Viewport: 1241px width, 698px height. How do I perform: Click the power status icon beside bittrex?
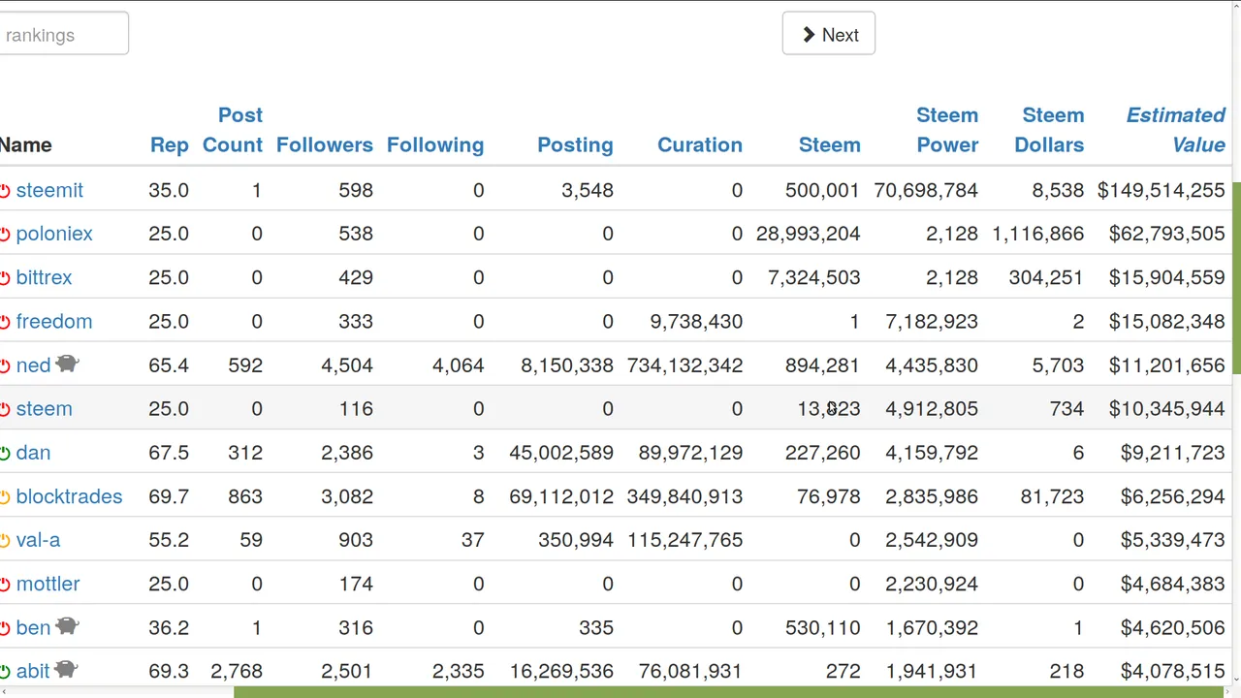pos(4,278)
